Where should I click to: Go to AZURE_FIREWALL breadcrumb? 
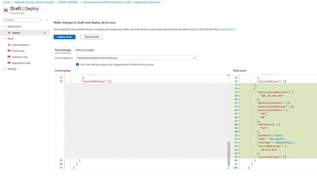(68, 2)
